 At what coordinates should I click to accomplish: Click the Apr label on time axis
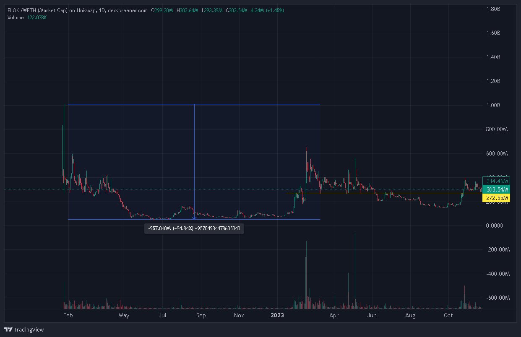click(334, 316)
